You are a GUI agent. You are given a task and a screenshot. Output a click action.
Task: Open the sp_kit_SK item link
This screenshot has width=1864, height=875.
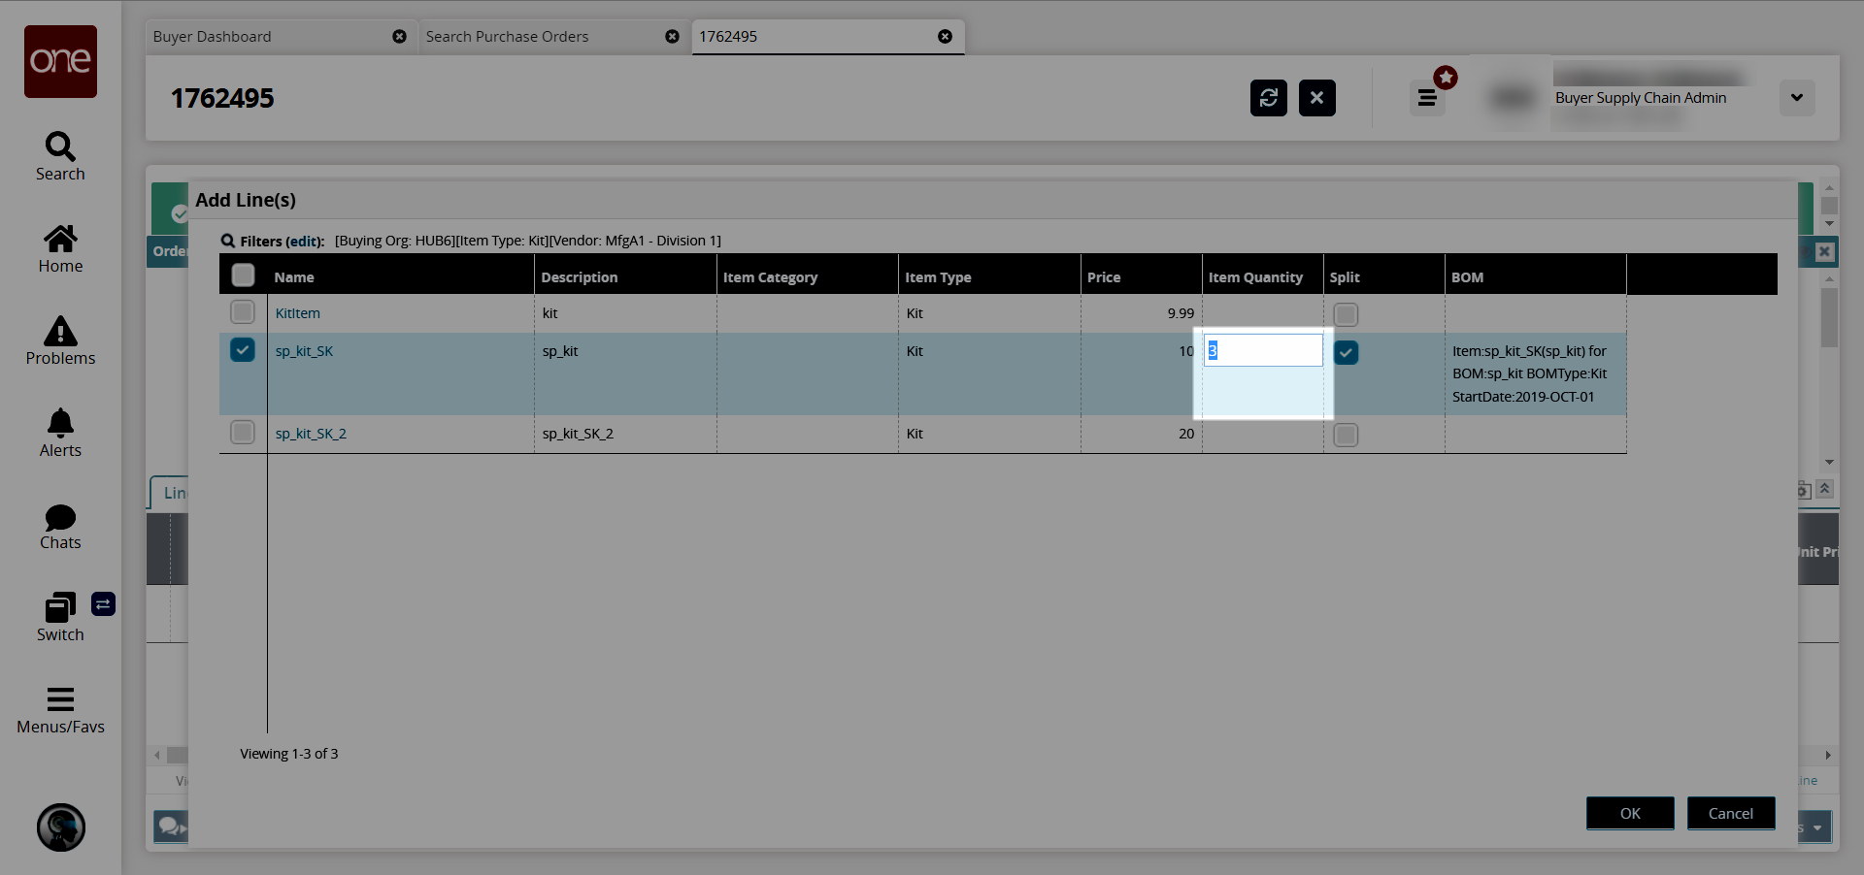click(304, 351)
